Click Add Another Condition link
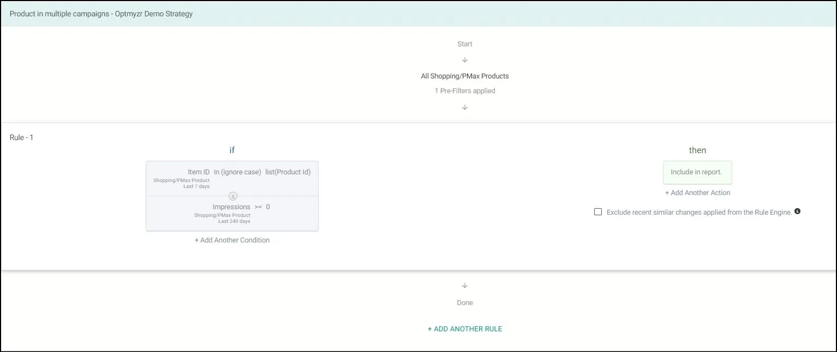 [232, 240]
